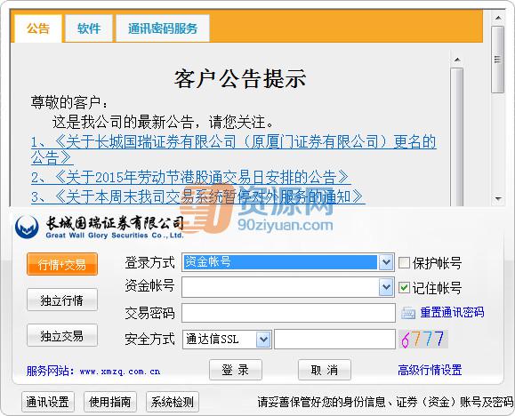This screenshot has height=416, width=515.
Task: Open announcement 1 about 长城国瑞证券 renaming
Action: [234, 149]
